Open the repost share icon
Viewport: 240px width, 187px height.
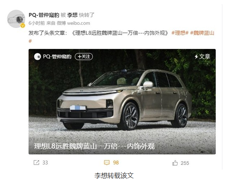pos(36,162)
